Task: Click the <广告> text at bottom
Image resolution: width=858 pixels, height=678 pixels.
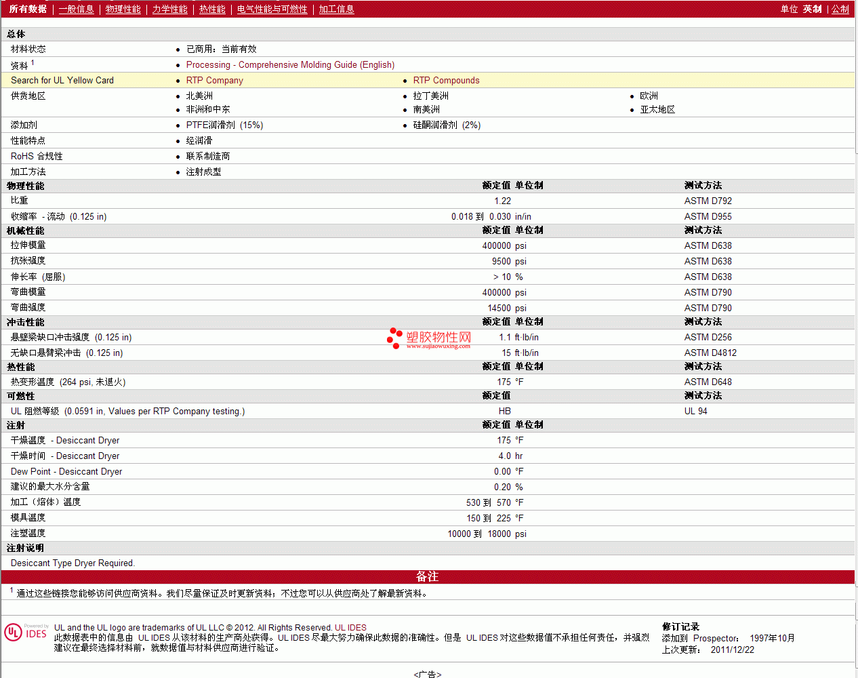Action: coord(427,674)
